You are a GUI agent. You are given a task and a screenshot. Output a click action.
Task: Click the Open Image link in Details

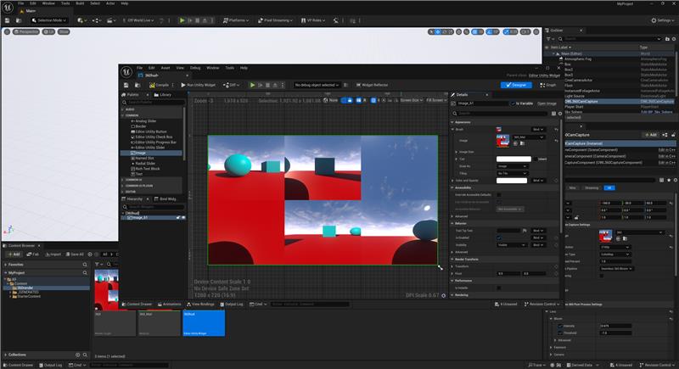[547, 103]
